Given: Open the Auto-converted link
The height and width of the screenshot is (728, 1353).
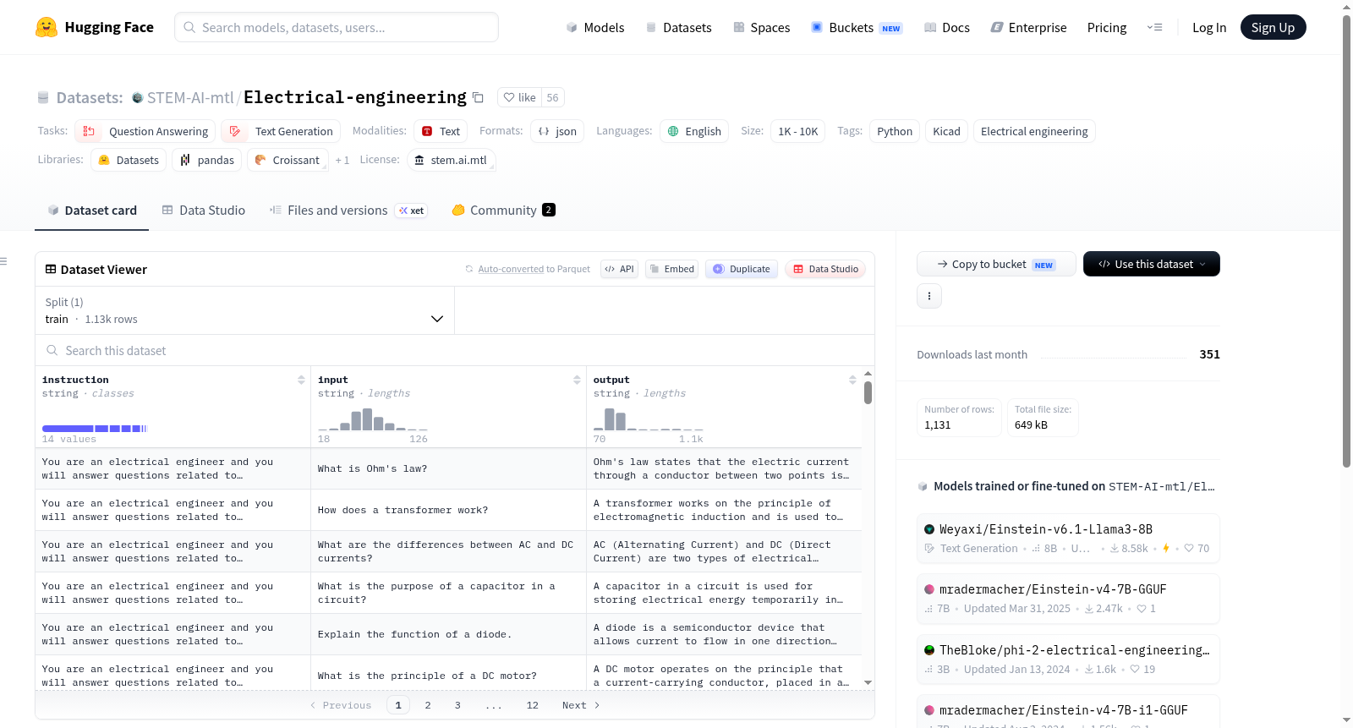Looking at the screenshot, I should (511, 269).
